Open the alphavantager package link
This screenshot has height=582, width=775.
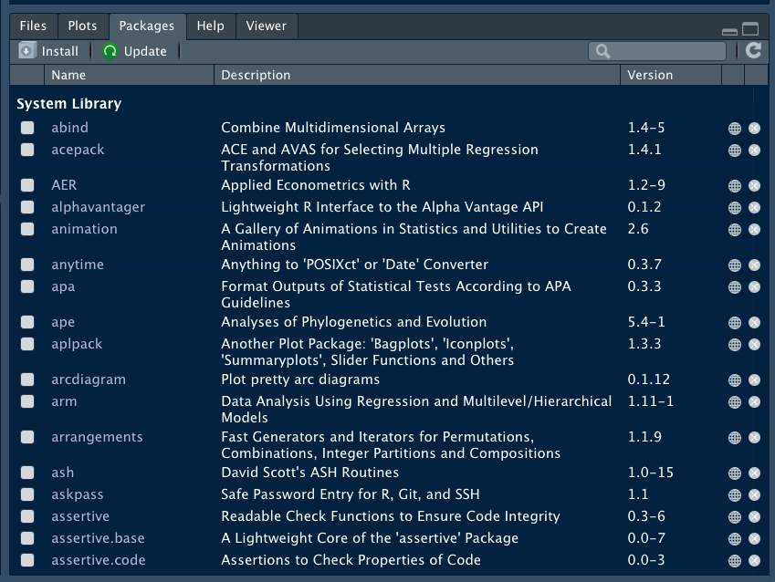[98, 207]
